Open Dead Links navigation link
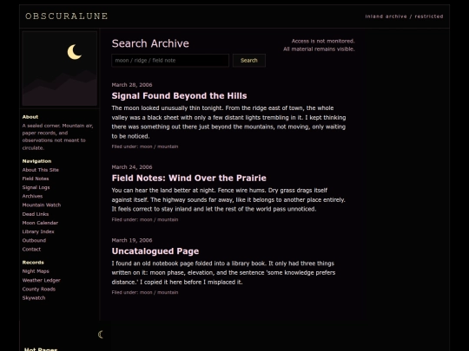The height and width of the screenshot is (351, 469). pyautogui.click(x=36, y=214)
